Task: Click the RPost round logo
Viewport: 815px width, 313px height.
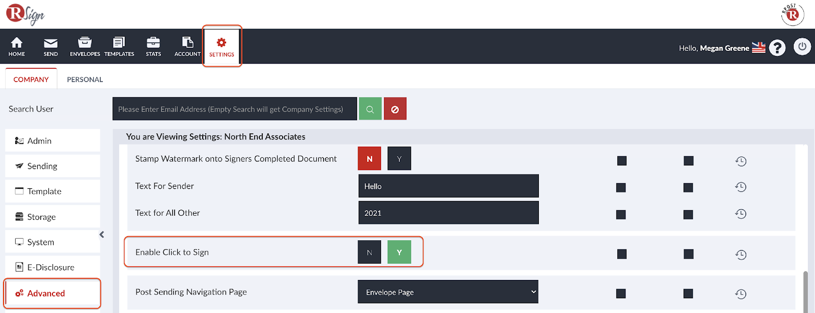Action: coord(793,14)
